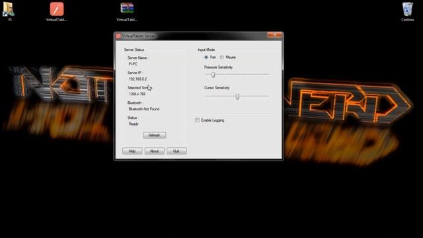This screenshot has height=238, width=423.
Task: Enable the Logging checkbox
Action: point(198,120)
